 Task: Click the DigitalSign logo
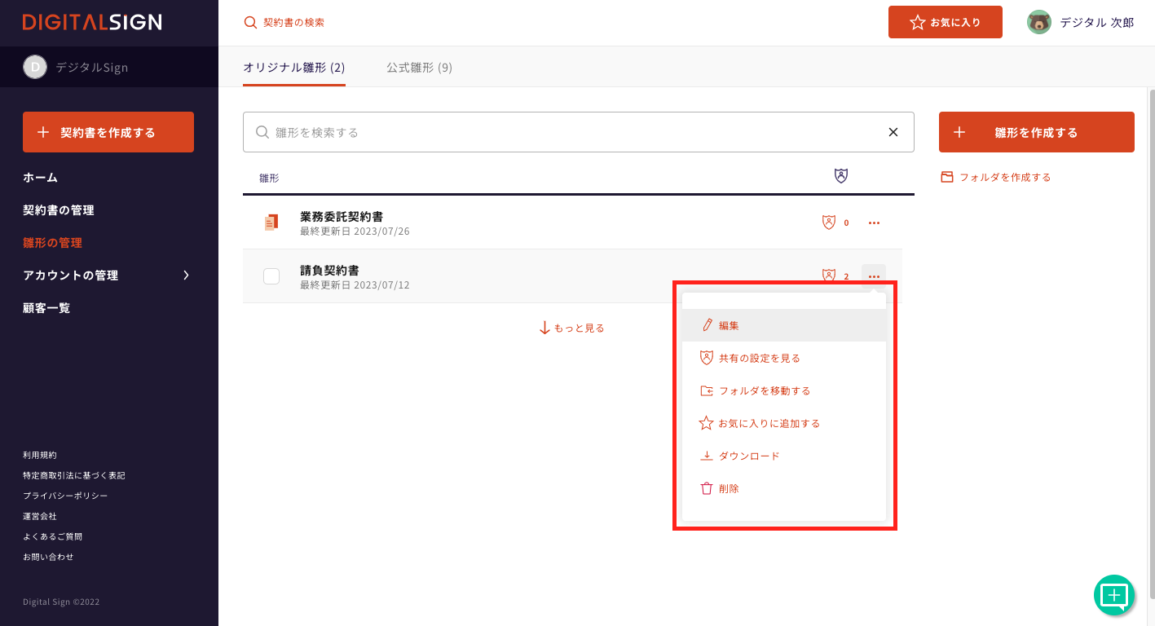point(92,22)
